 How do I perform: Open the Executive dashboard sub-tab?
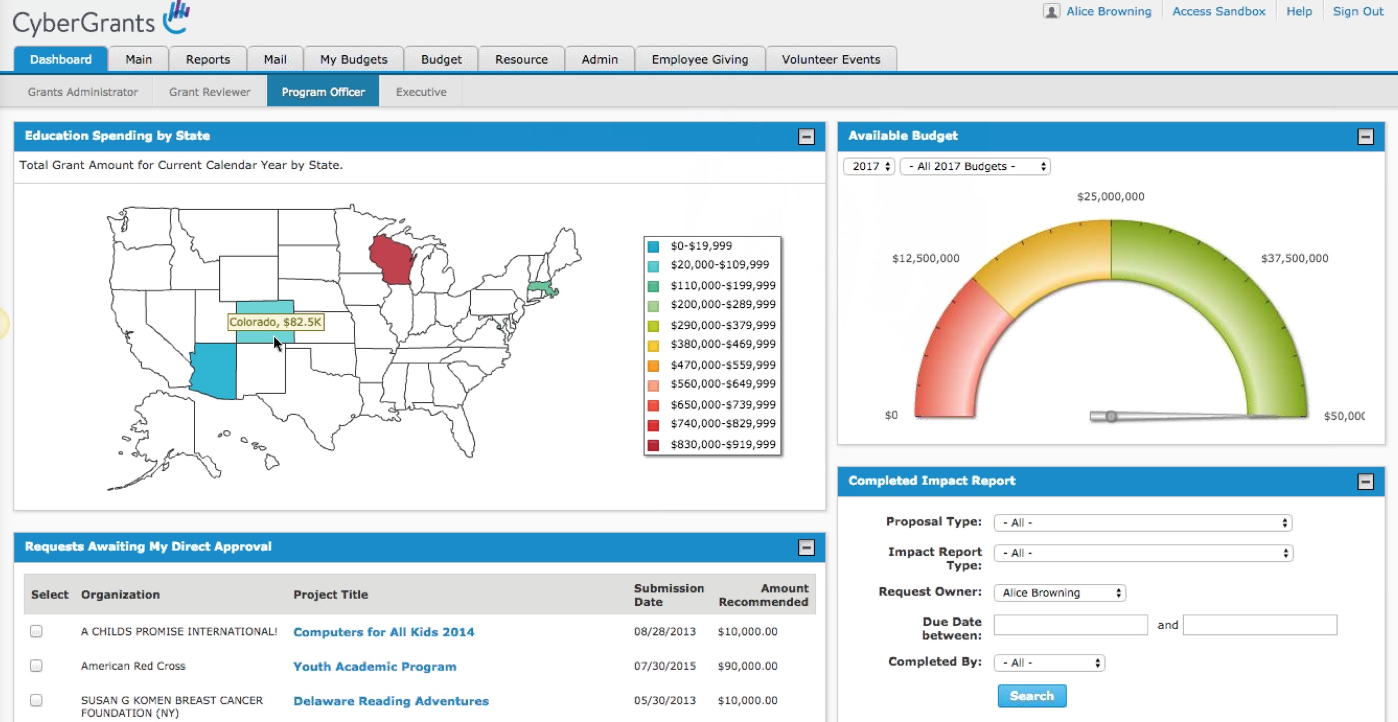click(421, 92)
